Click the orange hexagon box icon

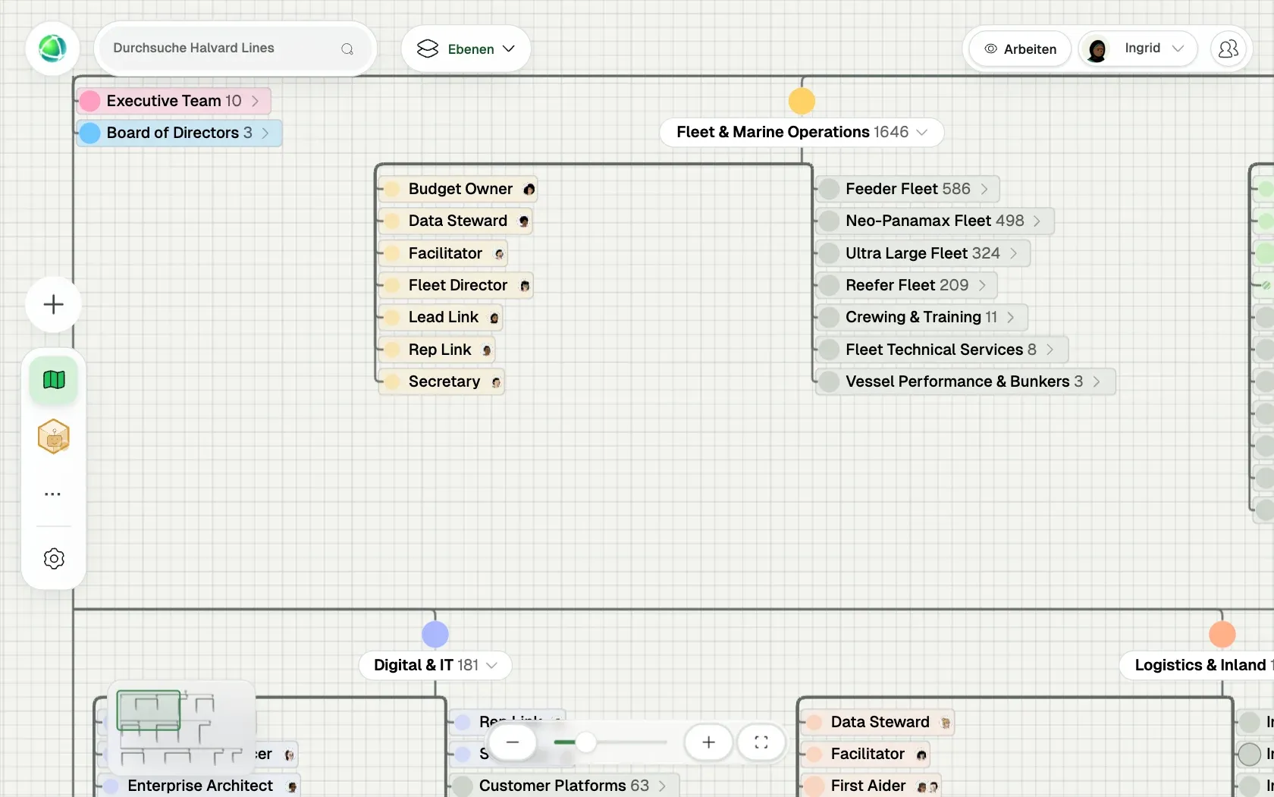[x=54, y=437]
